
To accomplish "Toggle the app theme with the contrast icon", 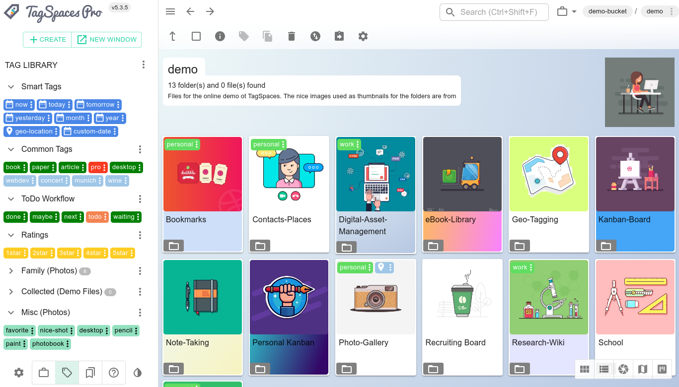I will click(137, 372).
